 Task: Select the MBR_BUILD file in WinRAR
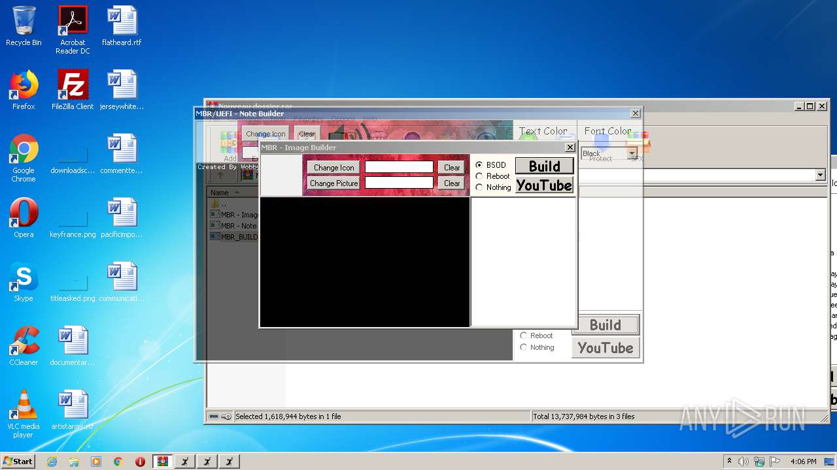pyautogui.click(x=234, y=237)
